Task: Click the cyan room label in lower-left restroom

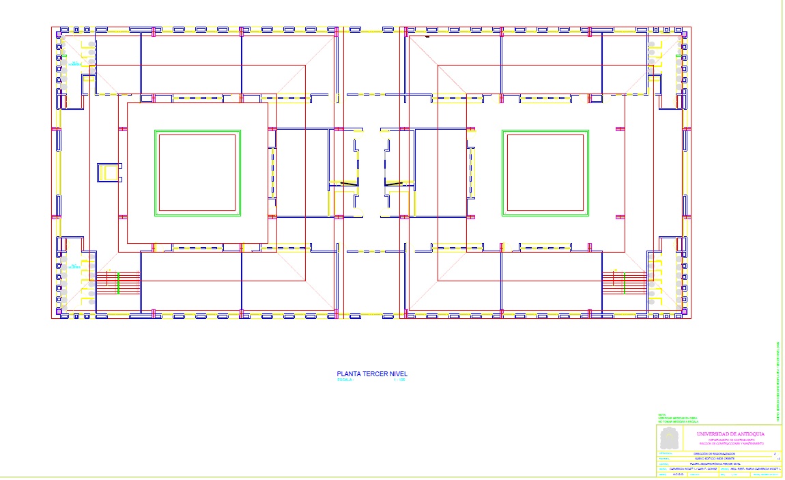Action: click(x=73, y=266)
